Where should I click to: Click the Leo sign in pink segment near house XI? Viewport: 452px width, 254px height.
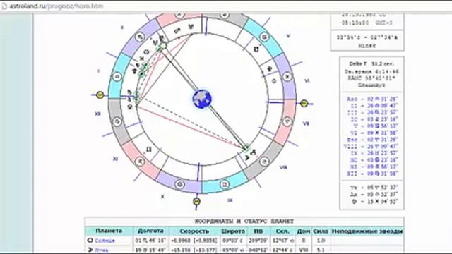[140, 161]
